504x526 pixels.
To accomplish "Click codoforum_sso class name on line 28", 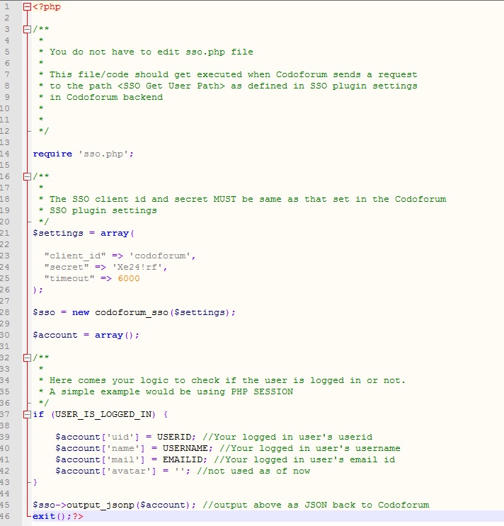I will pyautogui.click(x=132, y=313).
